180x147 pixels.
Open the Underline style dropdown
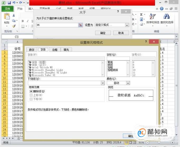click(x=103, y=83)
